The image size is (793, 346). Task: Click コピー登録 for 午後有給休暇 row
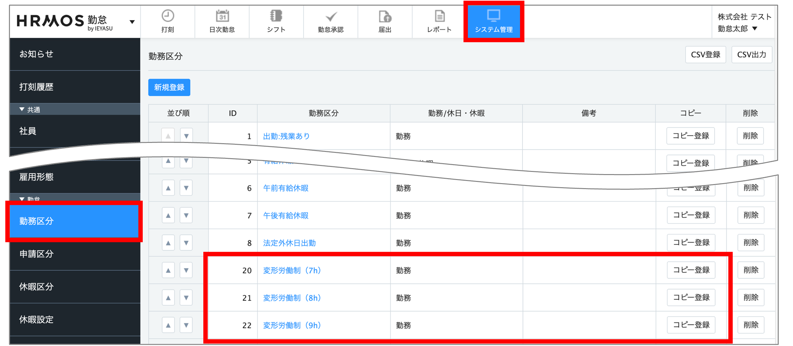point(691,215)
